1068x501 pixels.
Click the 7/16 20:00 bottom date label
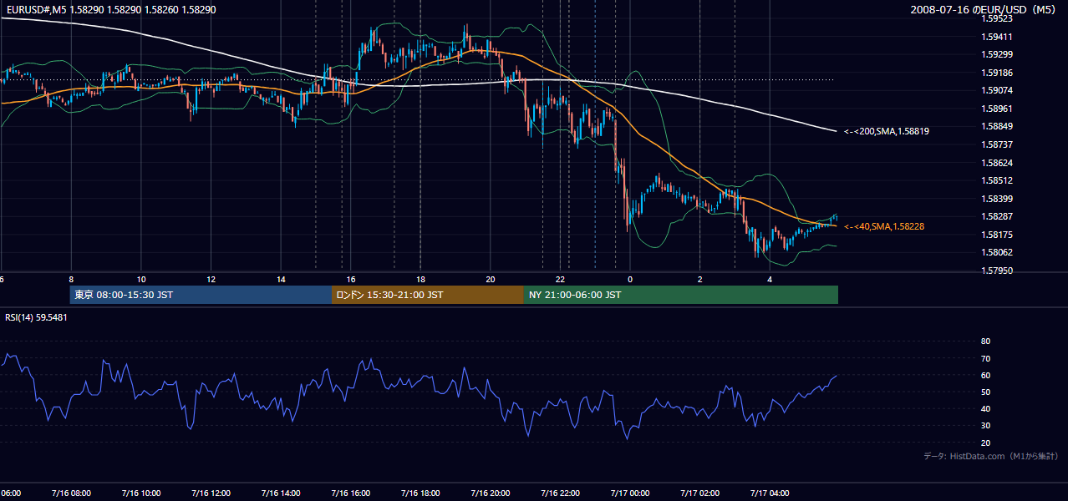click(x=490, y=493)
